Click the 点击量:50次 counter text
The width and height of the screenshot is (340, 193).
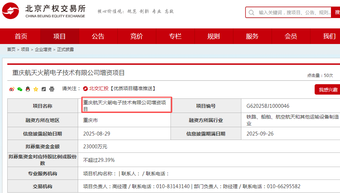coord(320,76)
